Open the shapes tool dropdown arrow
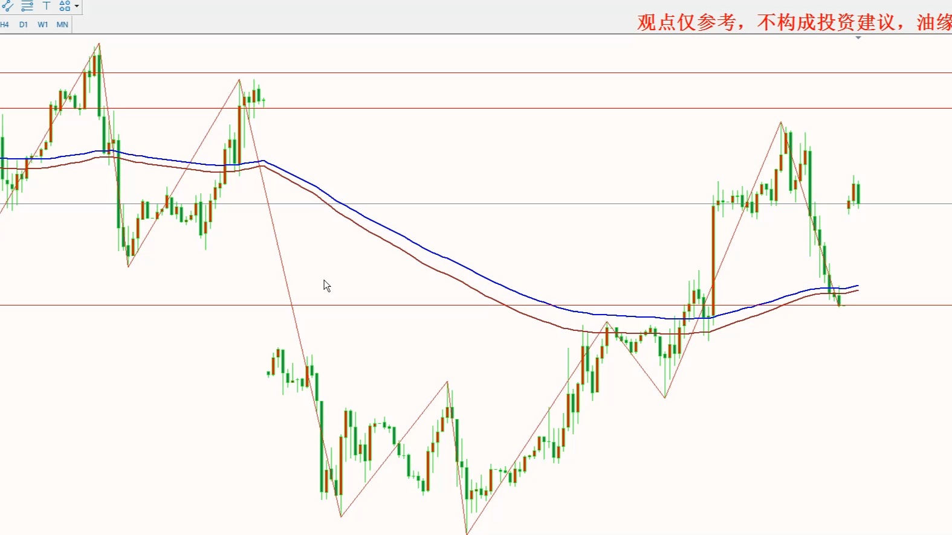The image size is (952, 535). [77, 6]
